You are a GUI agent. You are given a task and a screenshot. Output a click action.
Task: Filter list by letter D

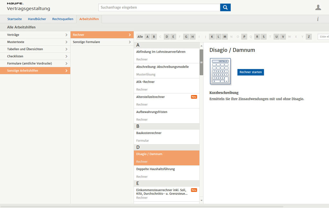tap(167, 37)
